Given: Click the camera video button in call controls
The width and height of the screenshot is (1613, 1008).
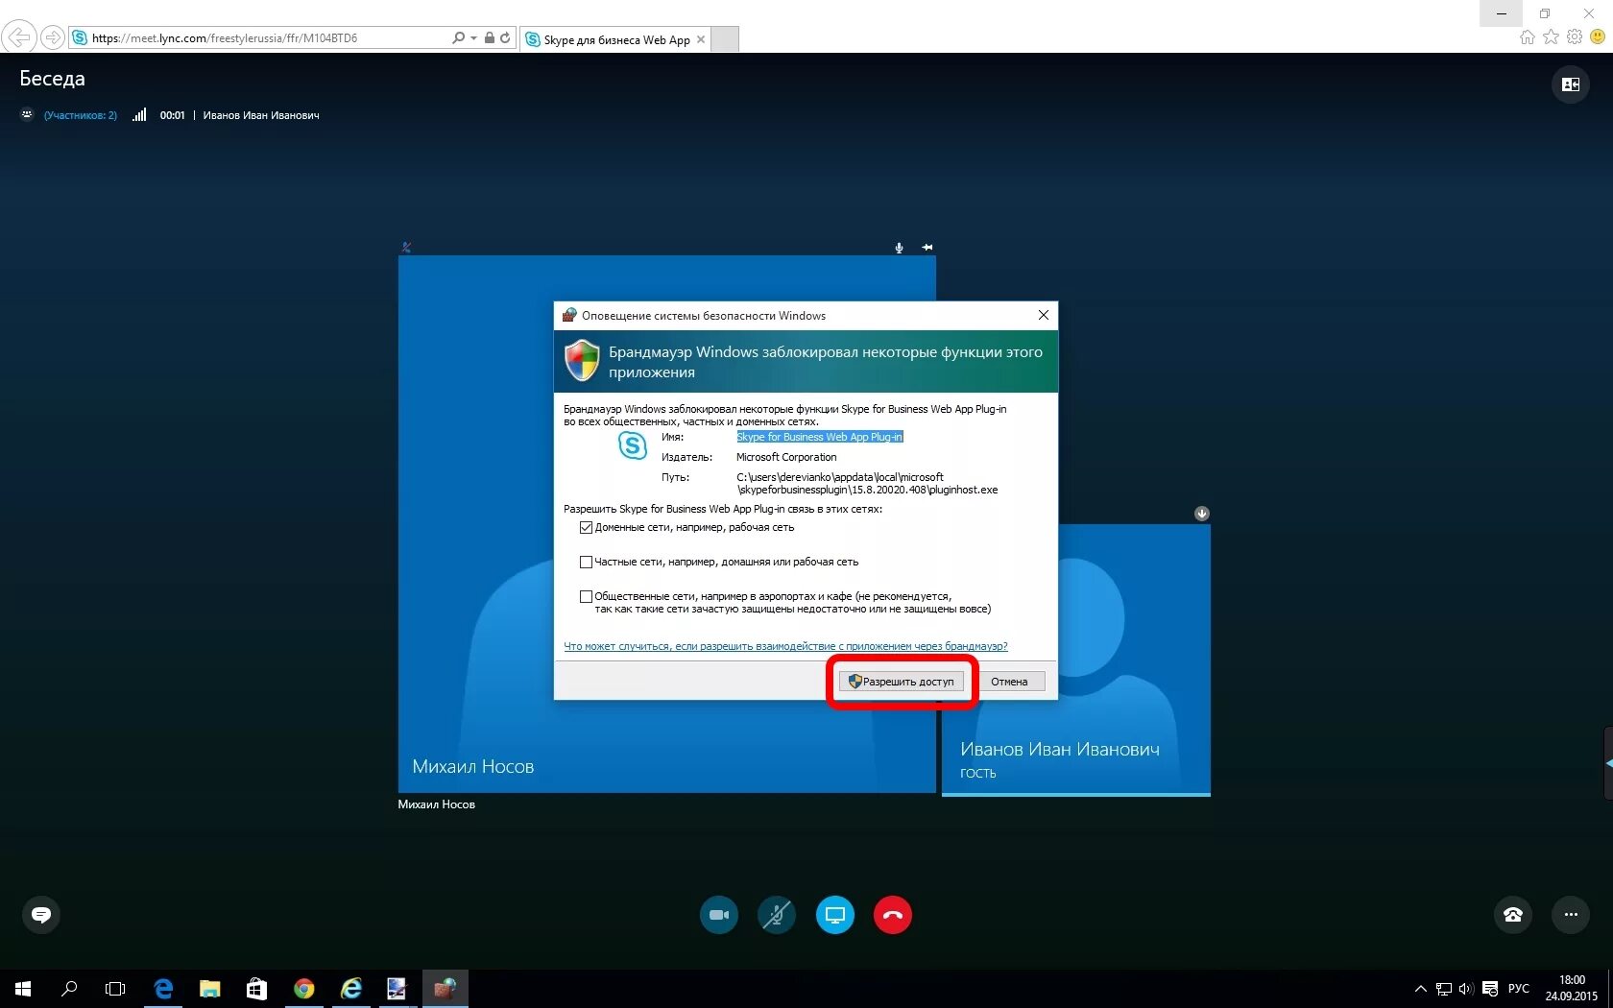Looking at the screenshot, I should pyautogui.click(x=719, y=915).
